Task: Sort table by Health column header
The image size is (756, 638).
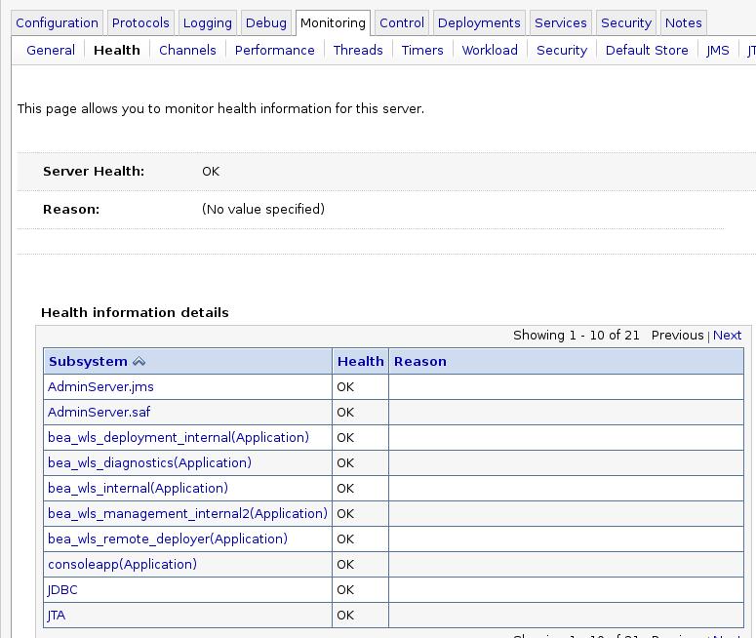Action: (361, 361)
